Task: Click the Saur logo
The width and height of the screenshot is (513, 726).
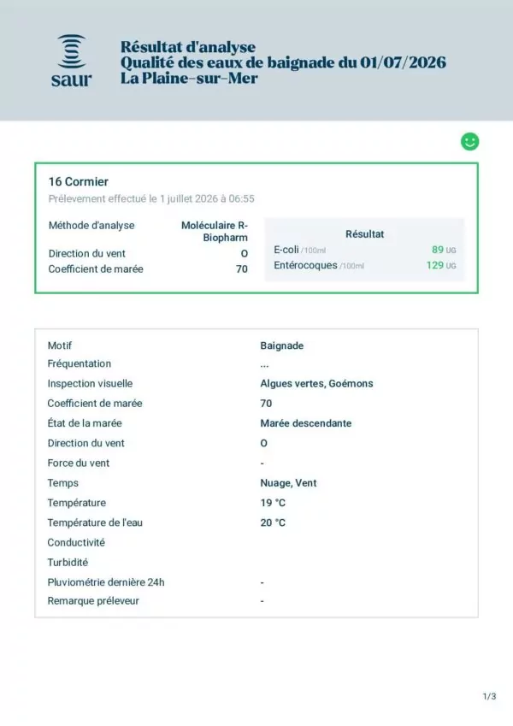Action: [71, 61]
